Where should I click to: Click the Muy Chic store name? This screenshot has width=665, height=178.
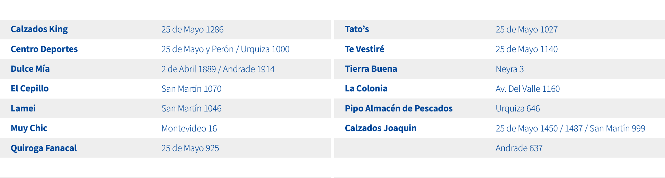tap(29, 128)
